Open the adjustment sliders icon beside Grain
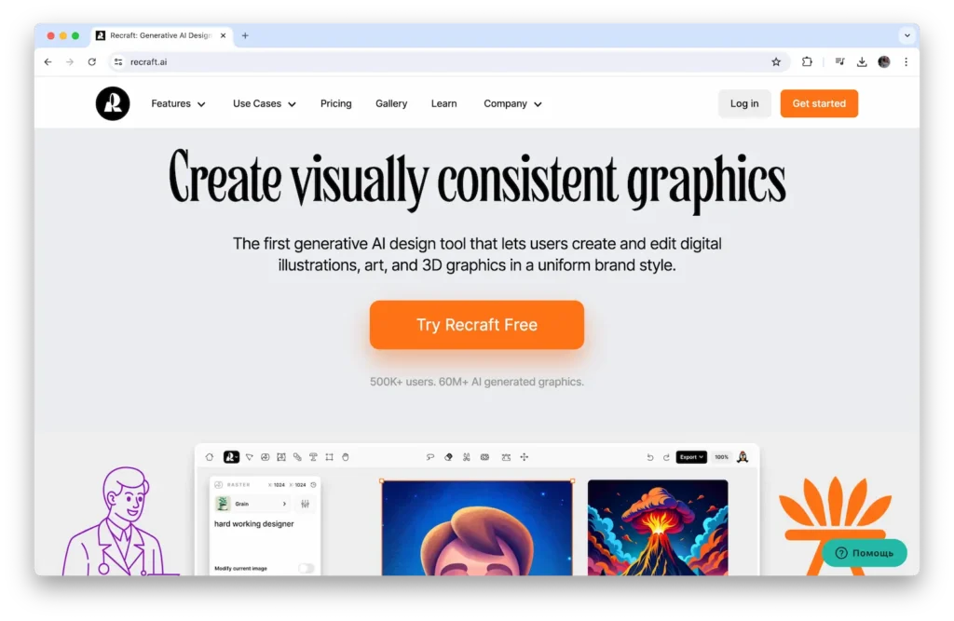 [x=305, y=504]
